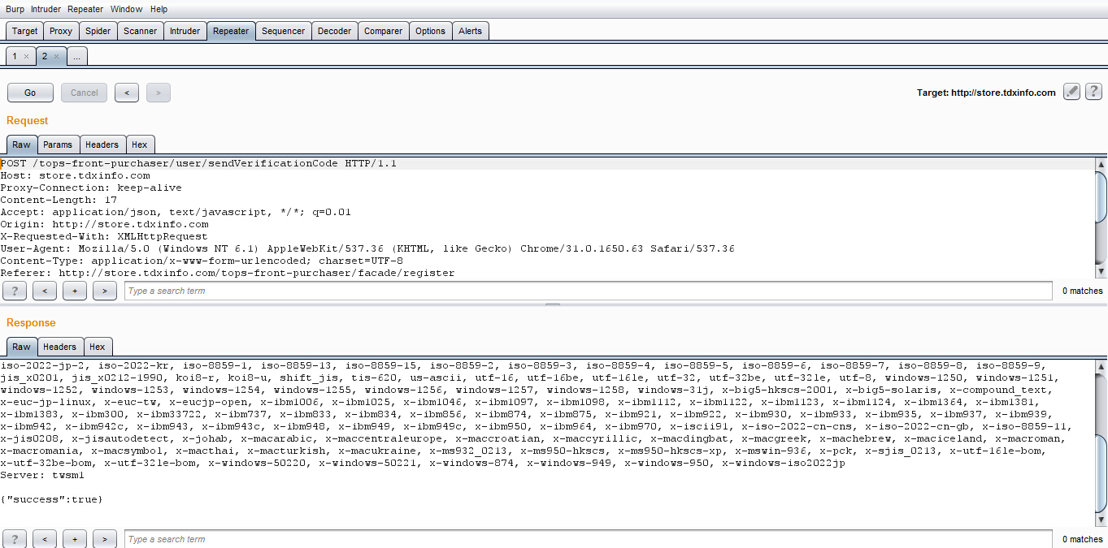This screenshot has height=548, width=1108.
Task: Switch to the Alerts tab
Action: (471, 31)
